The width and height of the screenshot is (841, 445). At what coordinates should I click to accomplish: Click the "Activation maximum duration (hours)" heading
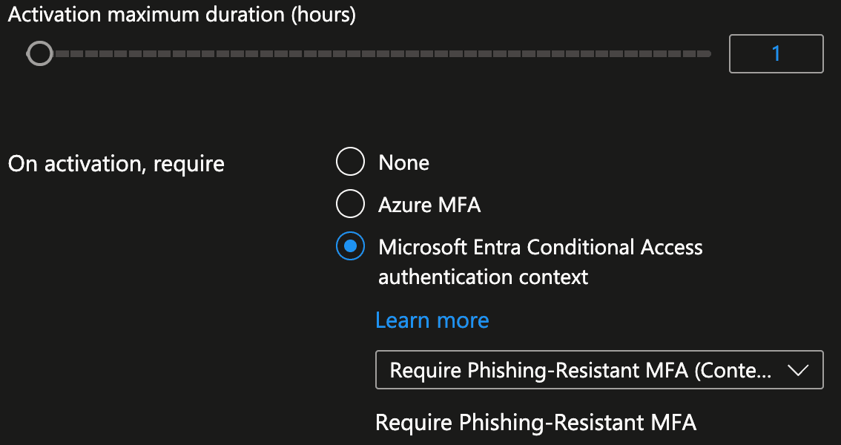click(x=182, y=15)
